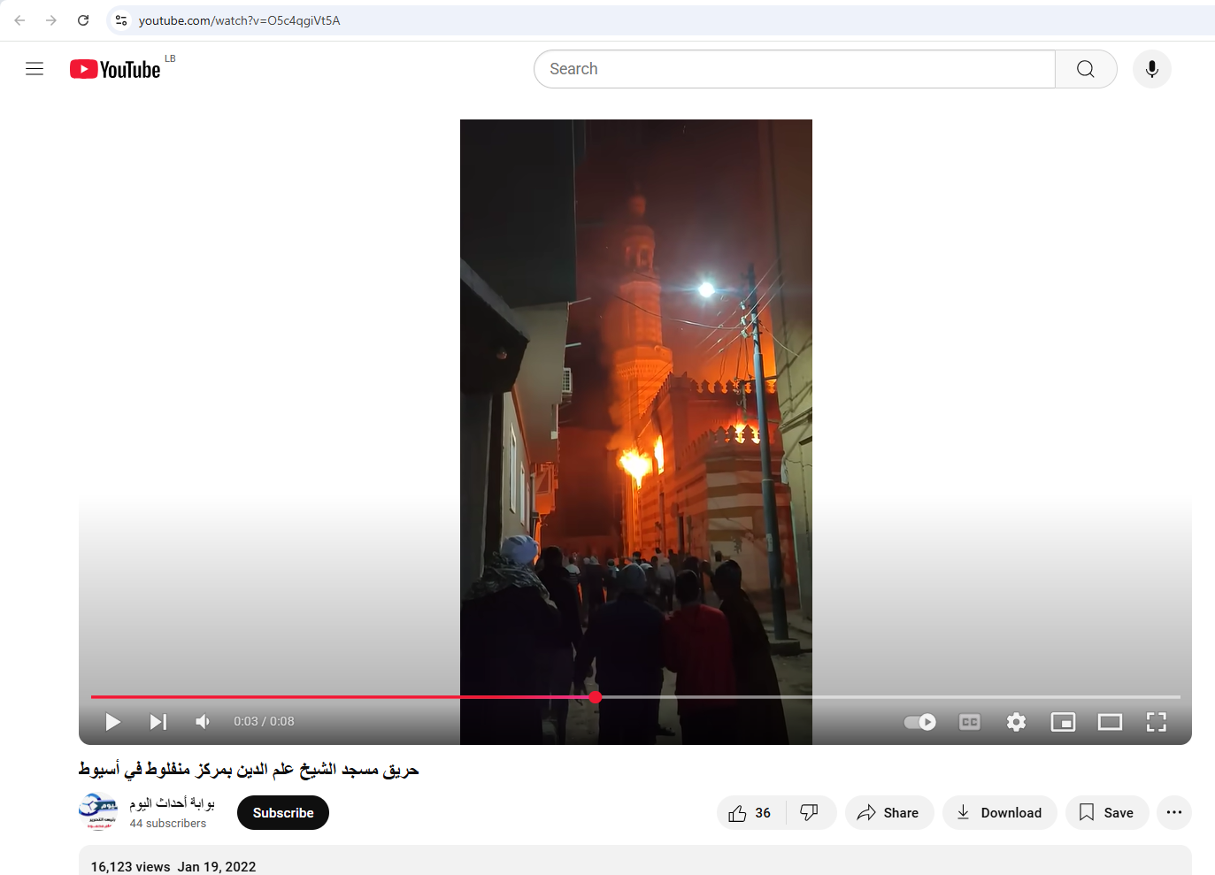Click the magnifier search button
1215x875 pixels.
(x=1085, y=69)
